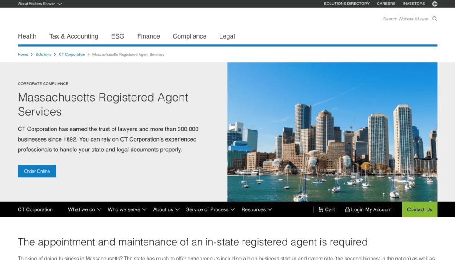Expand the About us dropdown menu
The height and width of the screenshot is (260, 455).
coord(166,209)
